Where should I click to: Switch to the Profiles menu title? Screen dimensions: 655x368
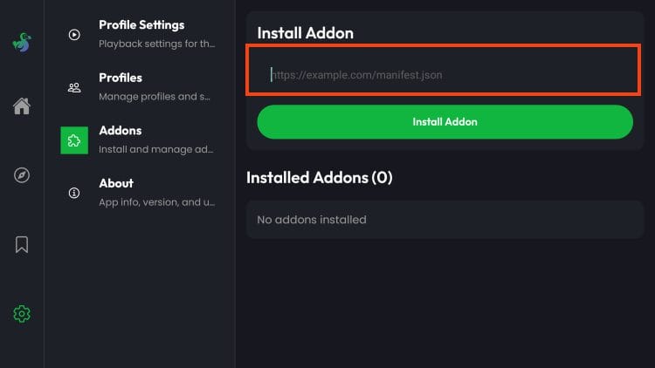pos(121,78)
